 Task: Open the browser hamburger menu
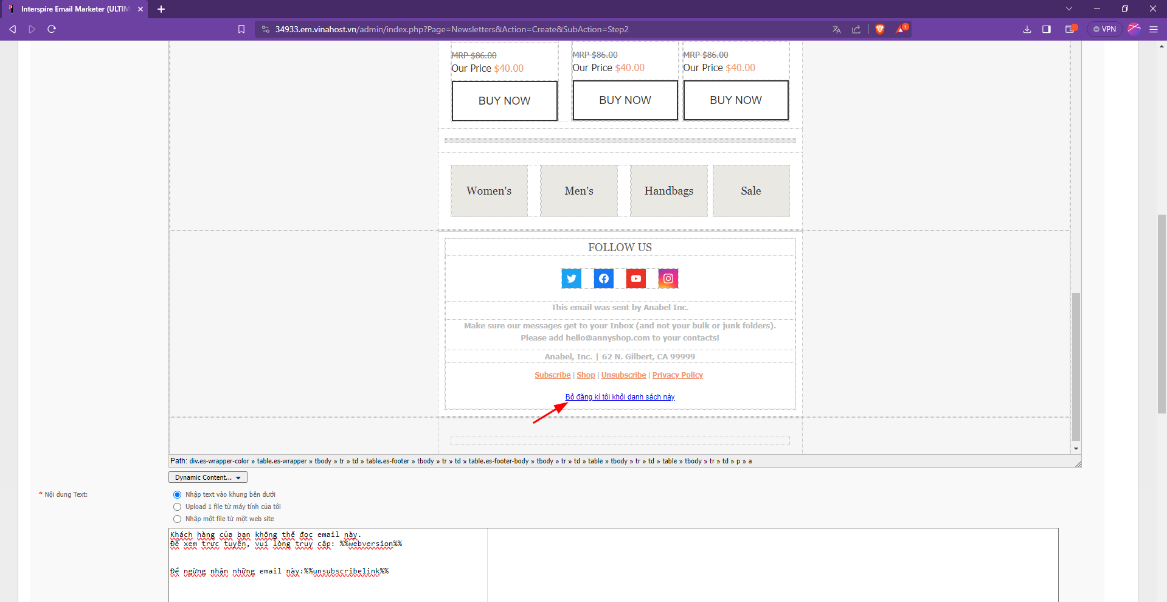pyautogui.click(x=1153, y=29)
